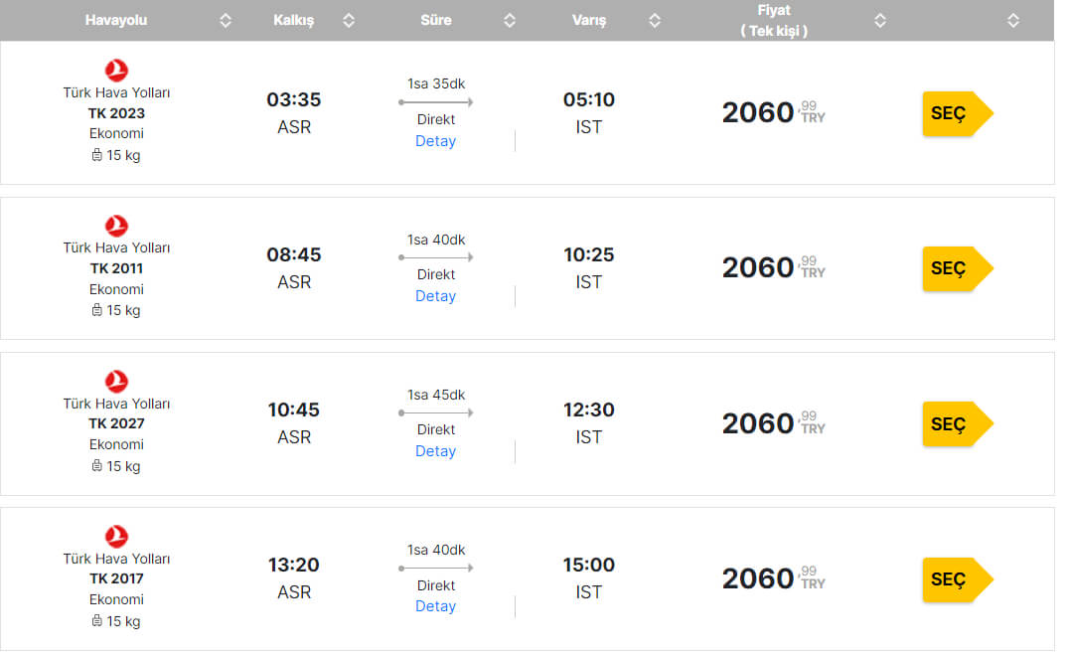Choose the TK 2017 flight via SEÇ

coord(958,579)
